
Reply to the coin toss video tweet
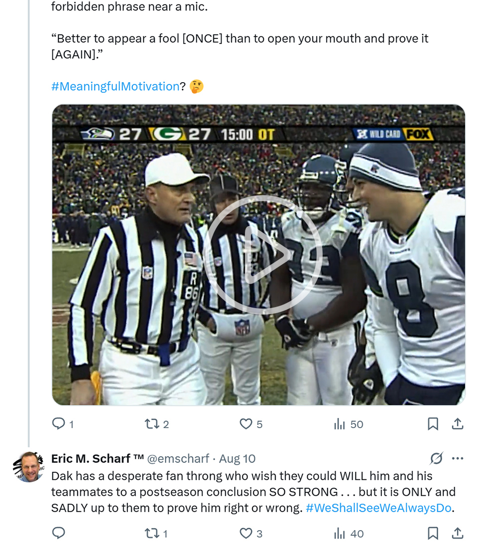(59, 424)
